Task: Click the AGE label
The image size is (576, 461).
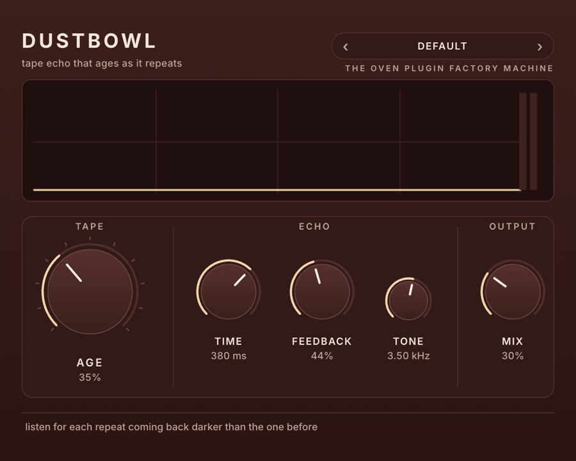Action: coord(90,363)
